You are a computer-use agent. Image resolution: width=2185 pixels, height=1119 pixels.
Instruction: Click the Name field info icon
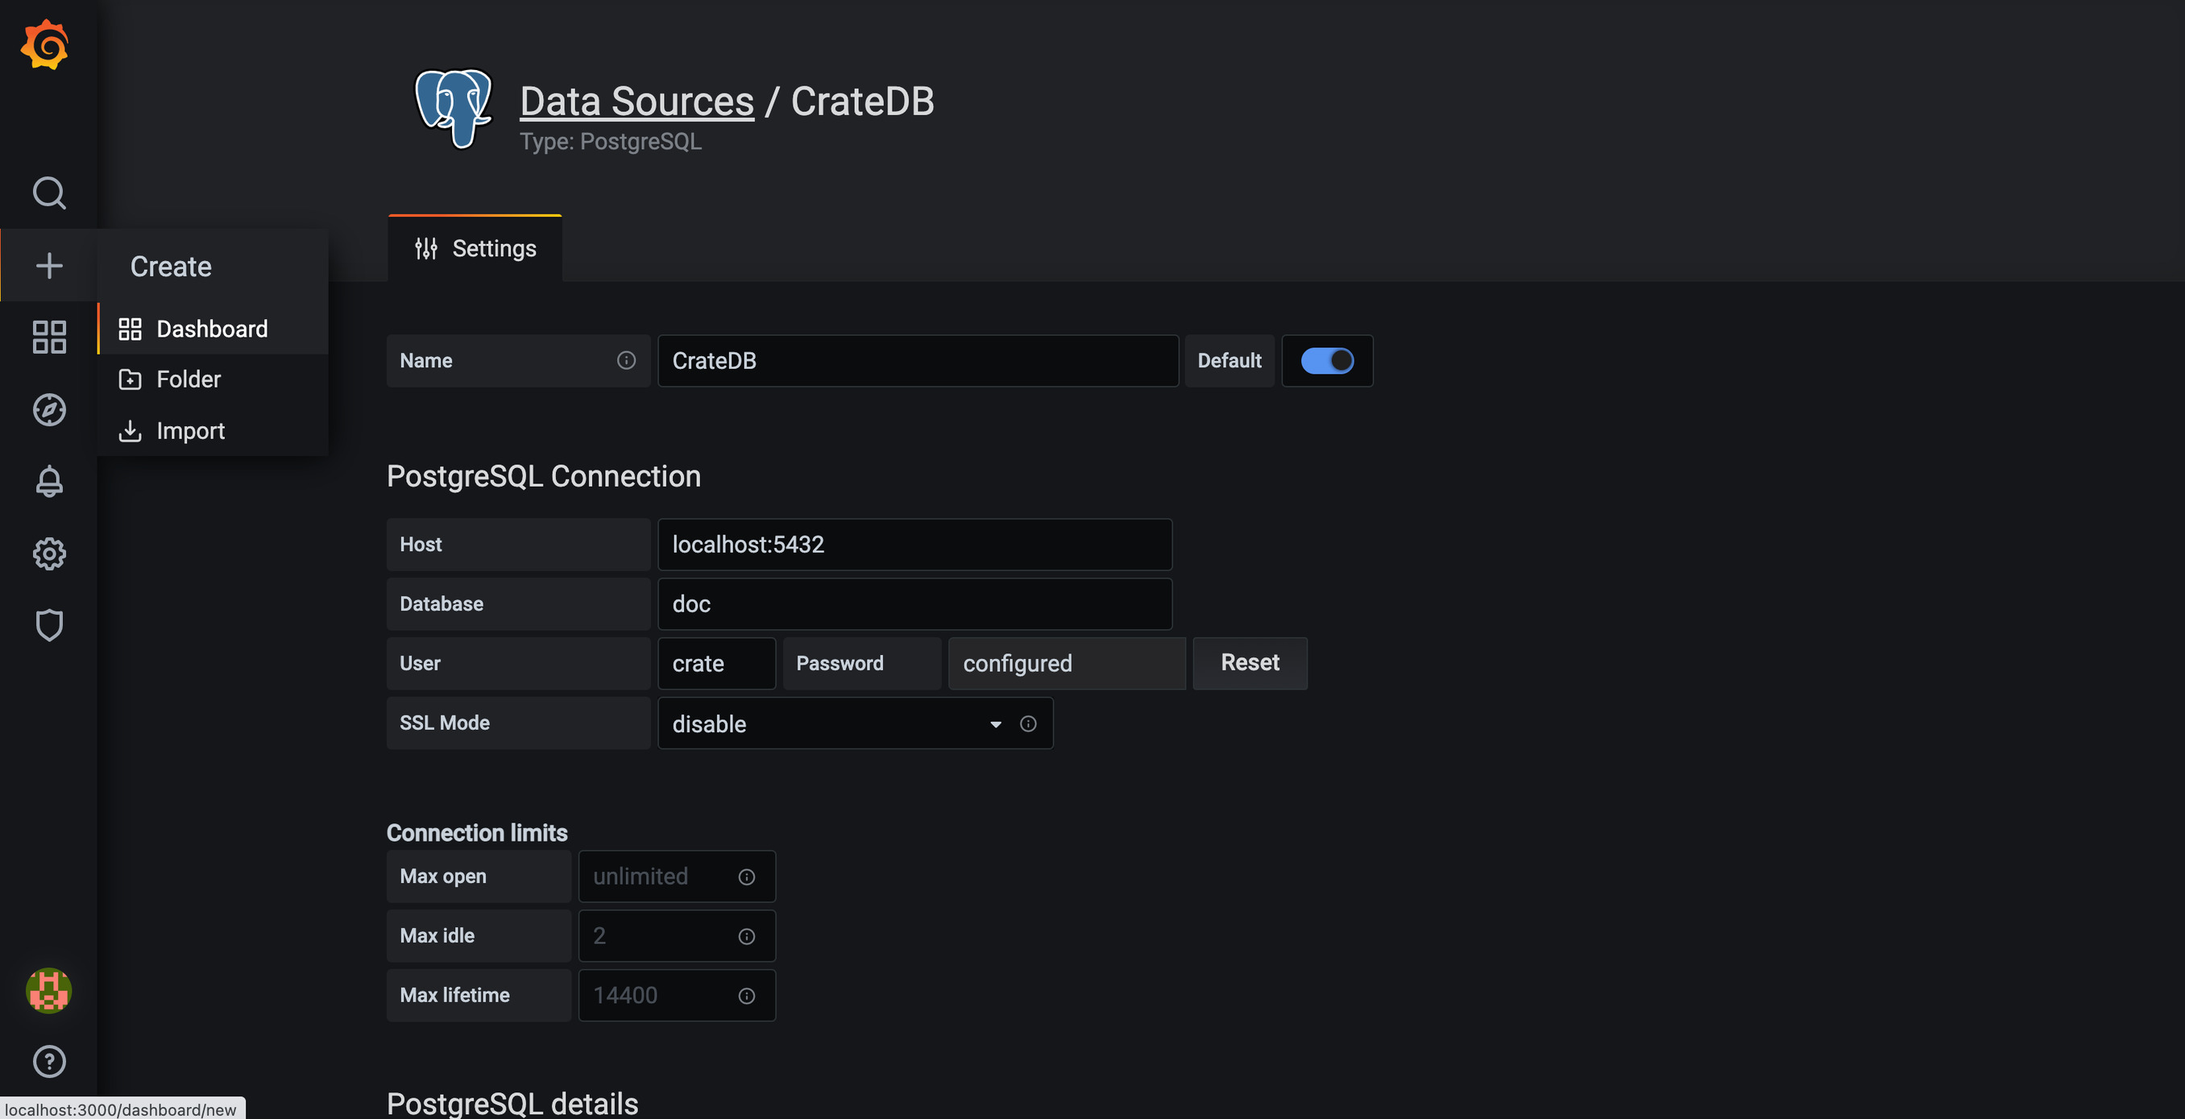click(626, 361)
